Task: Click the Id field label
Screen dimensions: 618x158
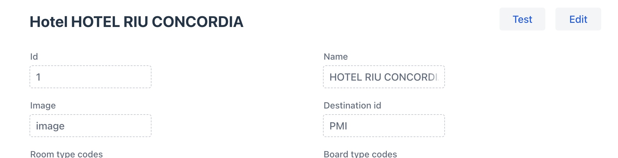Action: click(34, 57)
